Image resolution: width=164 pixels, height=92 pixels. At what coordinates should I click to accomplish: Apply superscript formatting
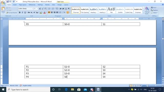coord(34,13)
